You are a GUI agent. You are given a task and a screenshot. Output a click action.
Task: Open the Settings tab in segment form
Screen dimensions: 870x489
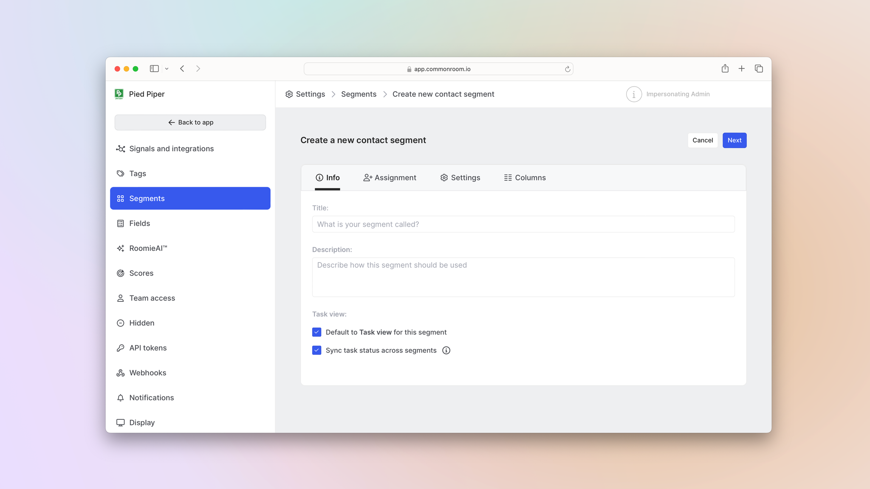(x=460, y=178)
